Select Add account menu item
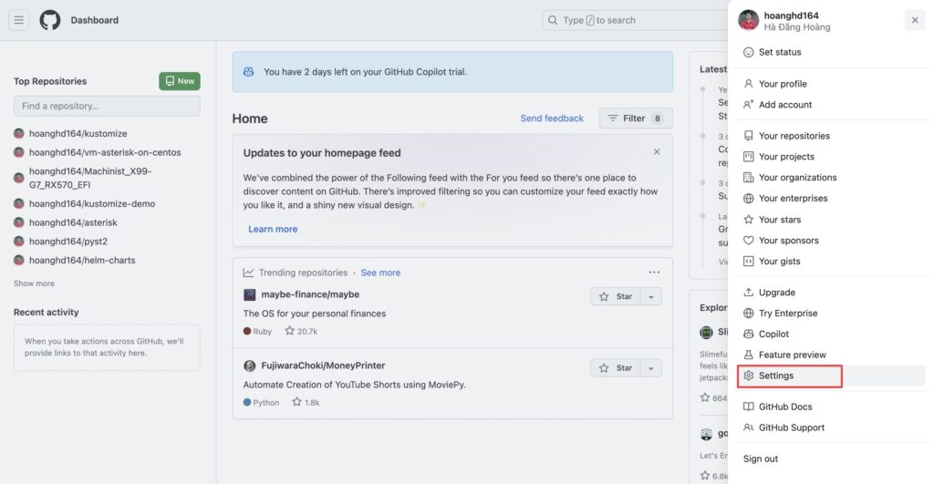 click(x=831, y=105)
